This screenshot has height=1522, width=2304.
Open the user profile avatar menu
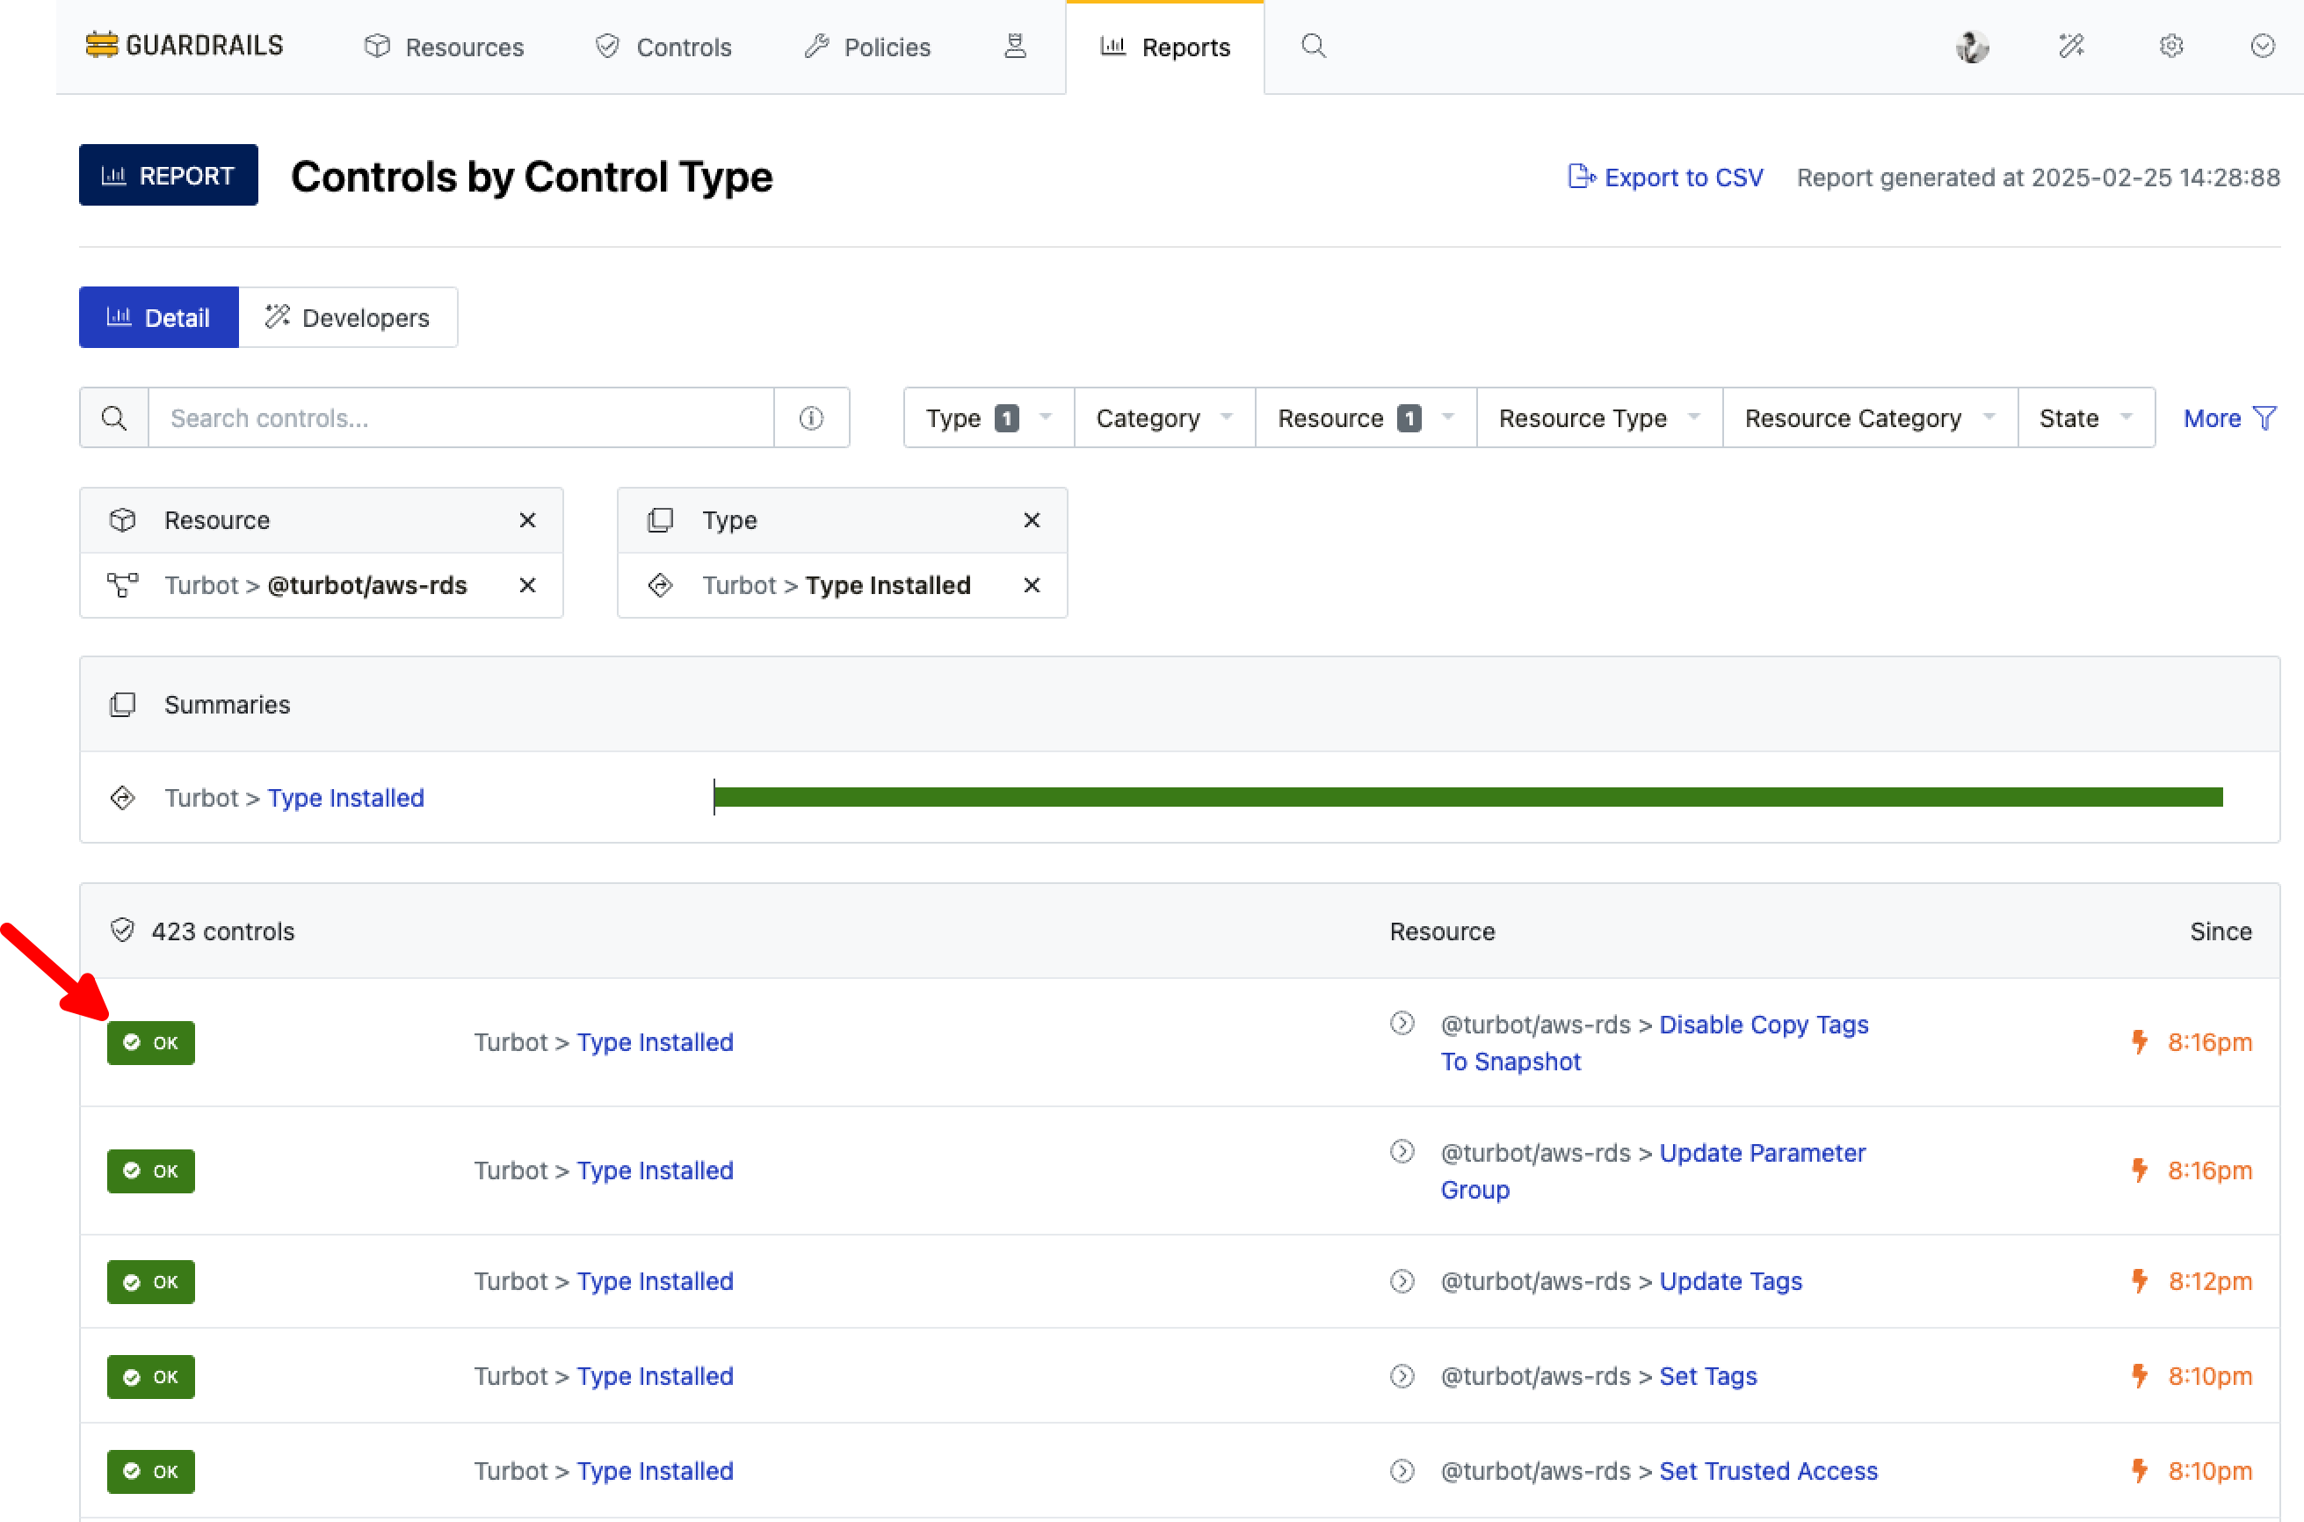pyautogui.click(x=1971, y=46)
